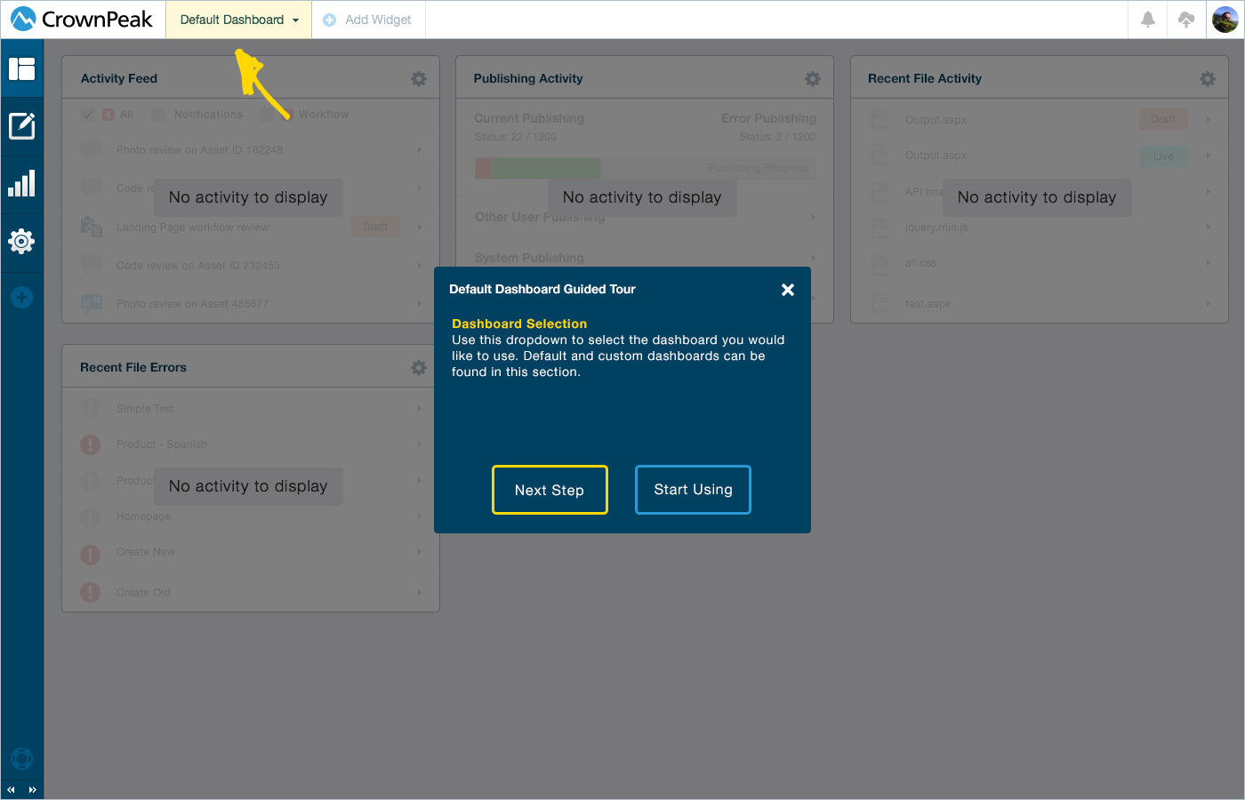Click error icon beside Create Old
The image size is (1245, 800).
tap(91, 592)
